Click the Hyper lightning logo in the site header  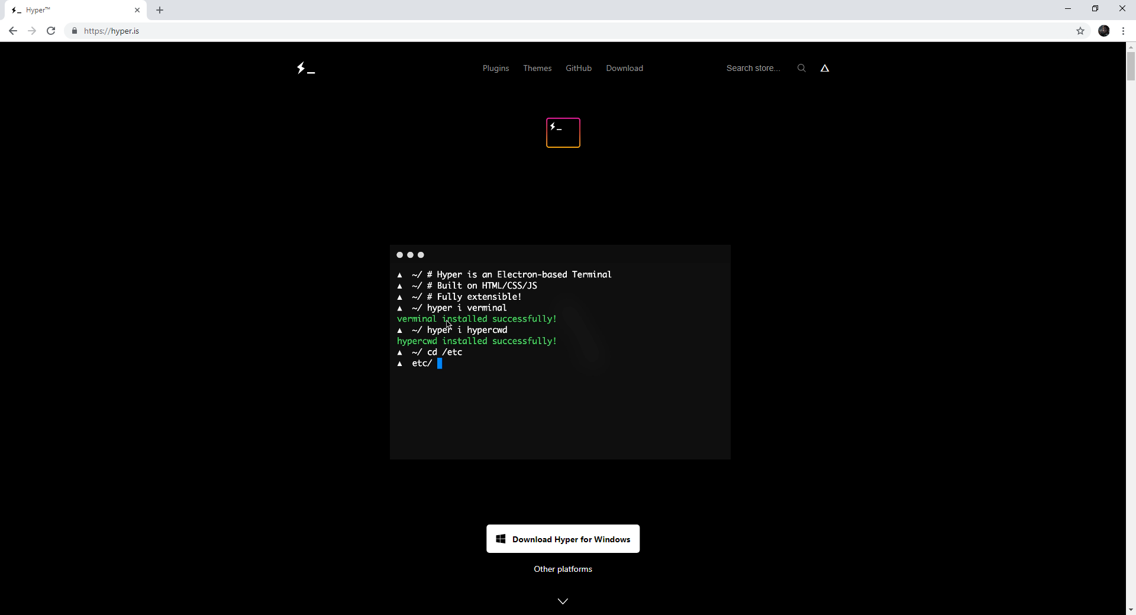(305, 68)
